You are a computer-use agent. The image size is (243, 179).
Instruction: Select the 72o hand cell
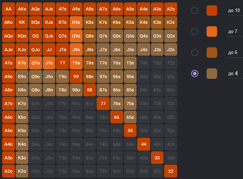[x=103, y=171]
